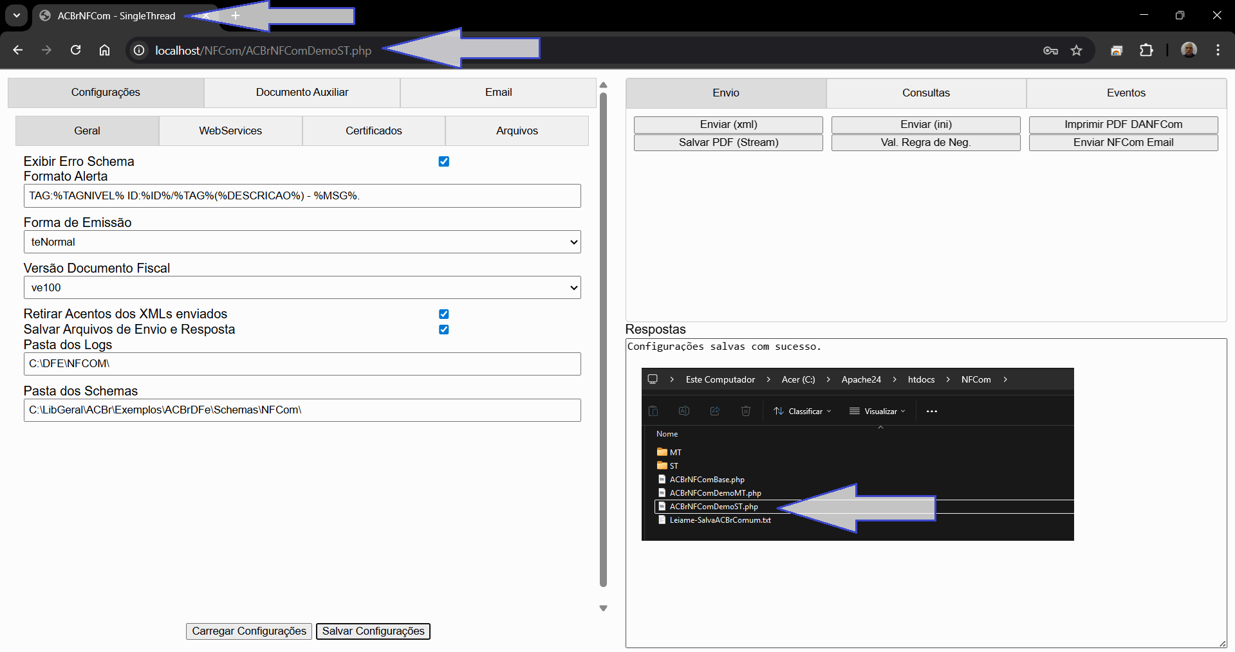Click scroll-down arrow of settings panel
The width and height of the screenshot is (1235, 652).
point(603,608)
